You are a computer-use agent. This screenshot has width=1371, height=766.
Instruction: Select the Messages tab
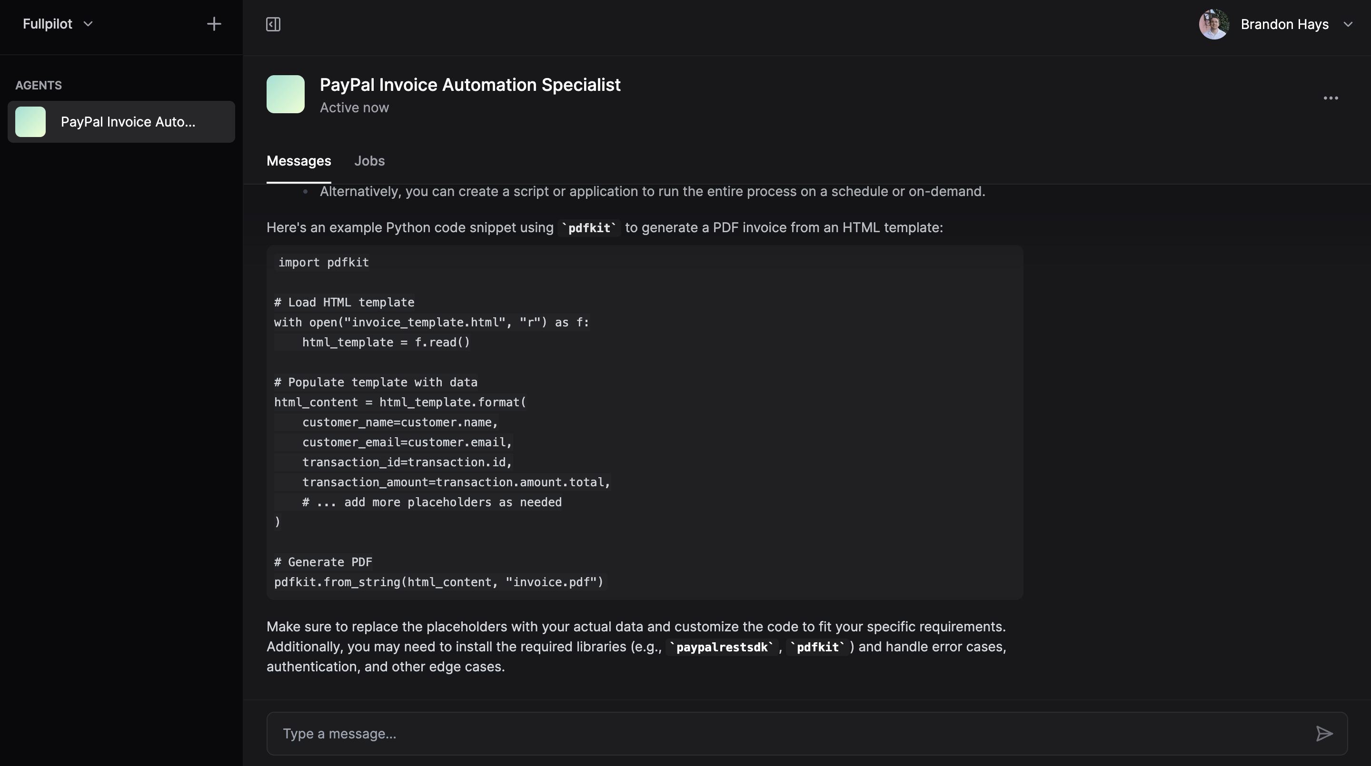click(x=298, y=161)
